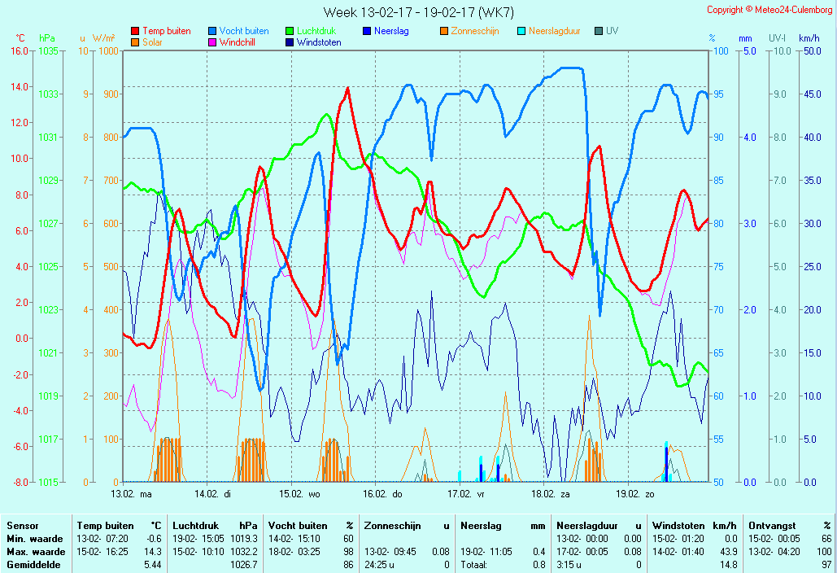Click the orange Zonneschijn legend swatch
This screenshot has width=837, height=573.
point(444,31)
